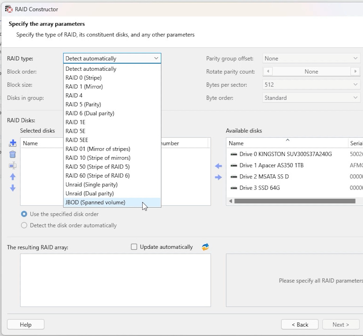Click inside the resulting RAID array box

116,280
